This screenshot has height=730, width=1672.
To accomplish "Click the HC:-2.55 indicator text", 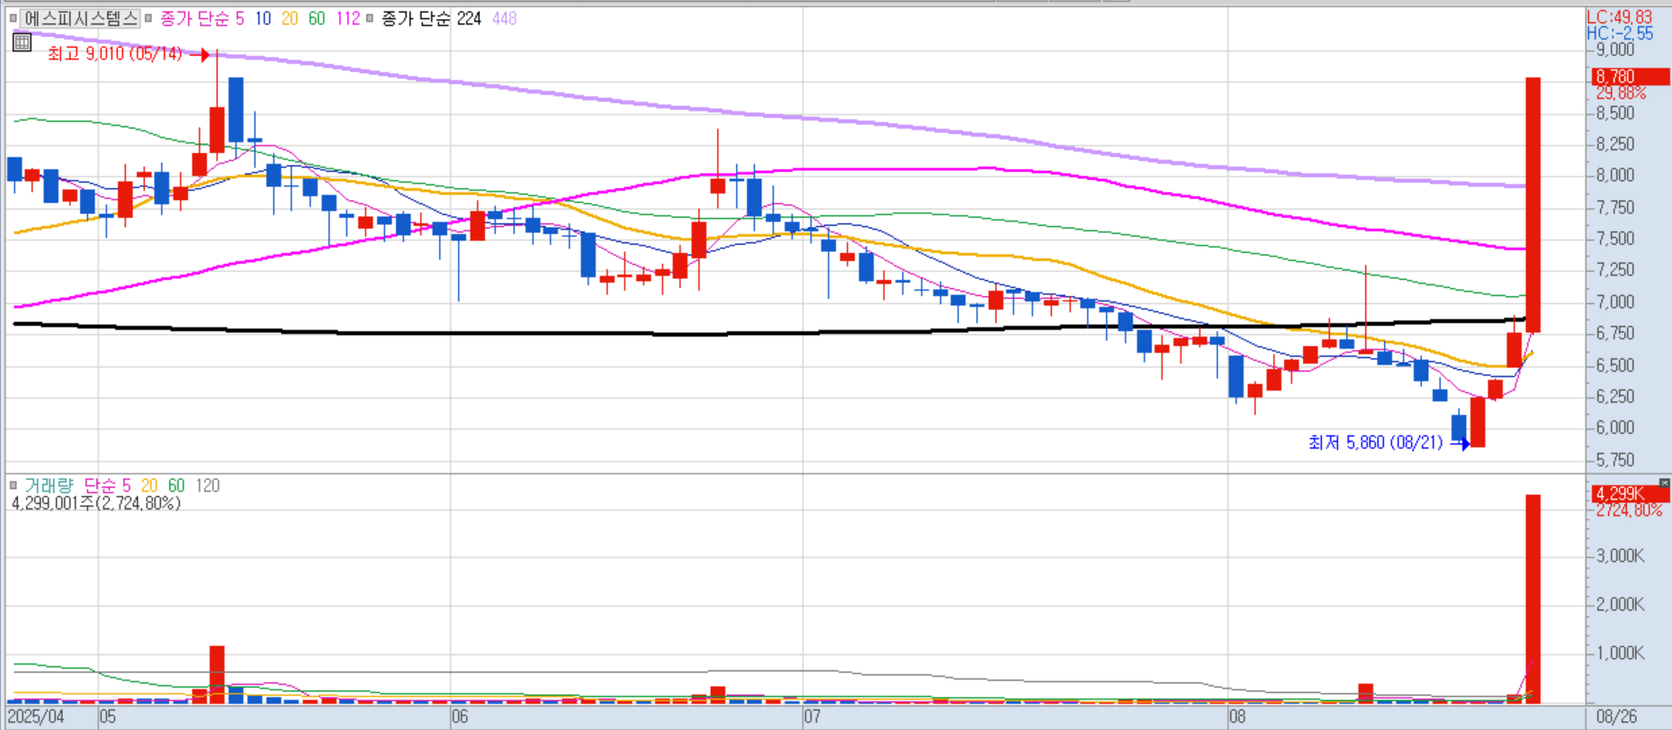I will point(1620,33).
